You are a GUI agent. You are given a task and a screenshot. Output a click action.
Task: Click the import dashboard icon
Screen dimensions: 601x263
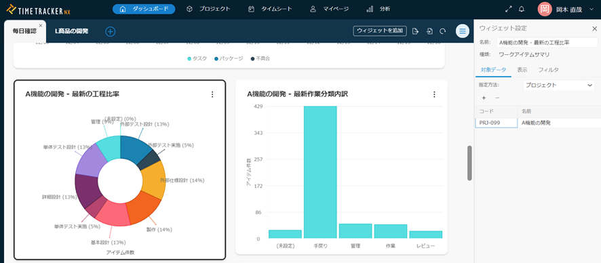(x=429, y=31)
